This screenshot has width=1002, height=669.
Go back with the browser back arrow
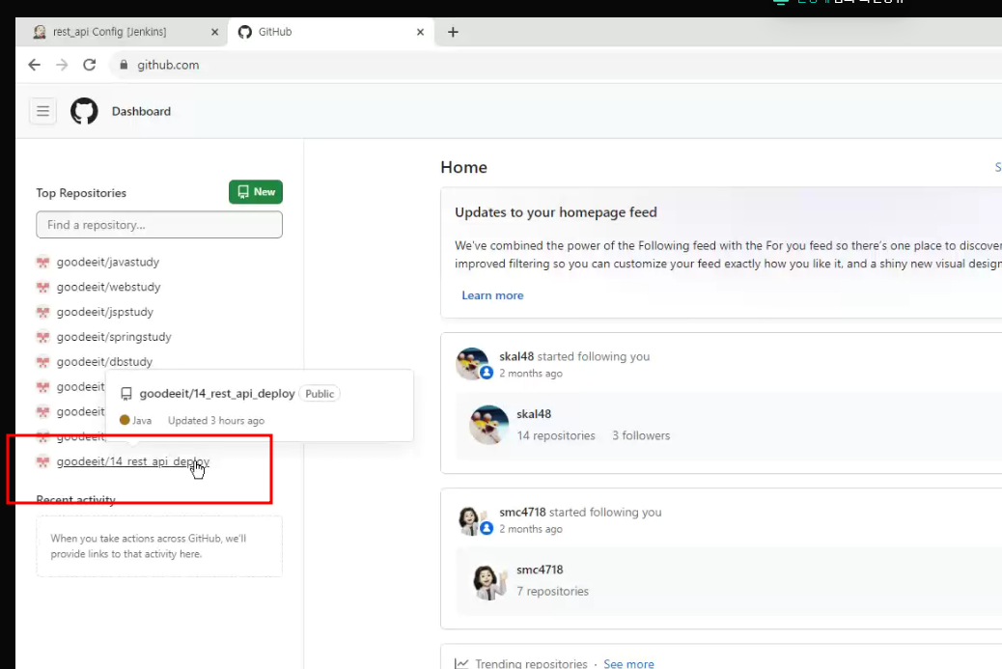click(35, 65)
